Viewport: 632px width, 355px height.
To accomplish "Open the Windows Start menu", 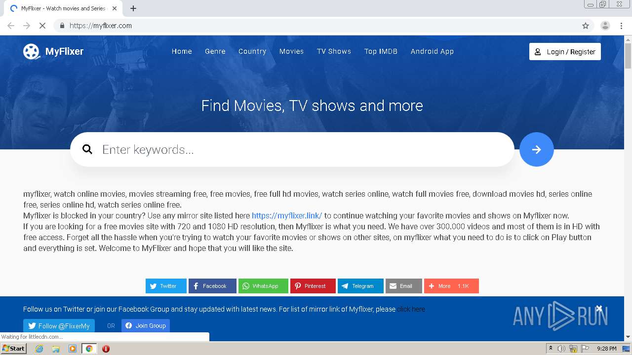I will (13, 349).
